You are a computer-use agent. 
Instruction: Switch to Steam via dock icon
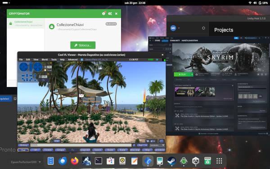click(171, 161)
